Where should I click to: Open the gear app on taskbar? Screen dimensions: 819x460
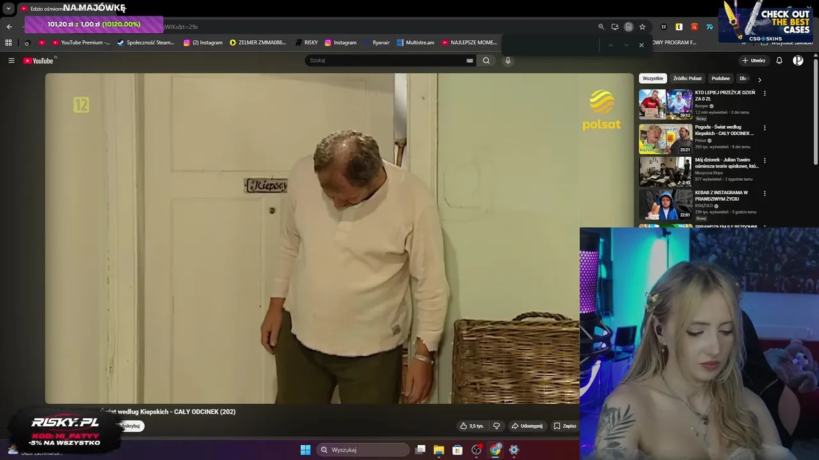514,450
